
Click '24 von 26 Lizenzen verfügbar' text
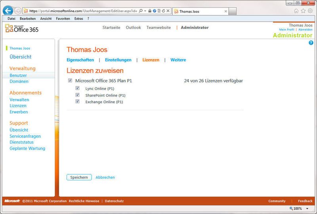214,81
